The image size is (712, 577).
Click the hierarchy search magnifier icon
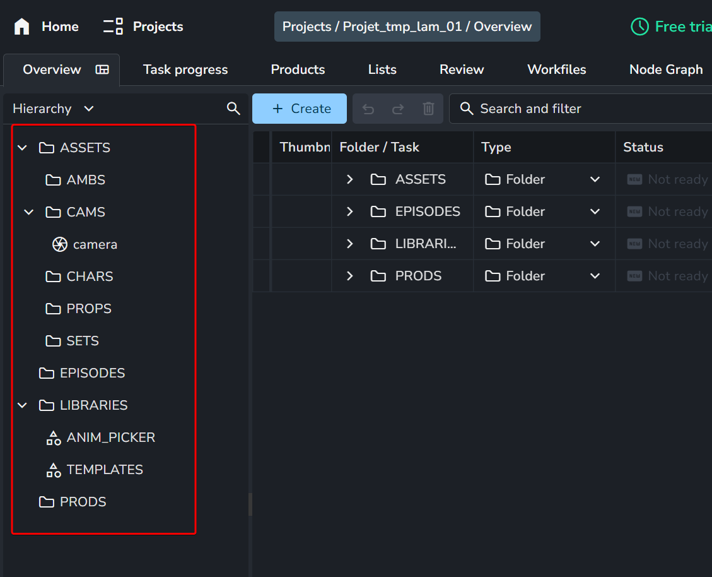coord(233,109)
